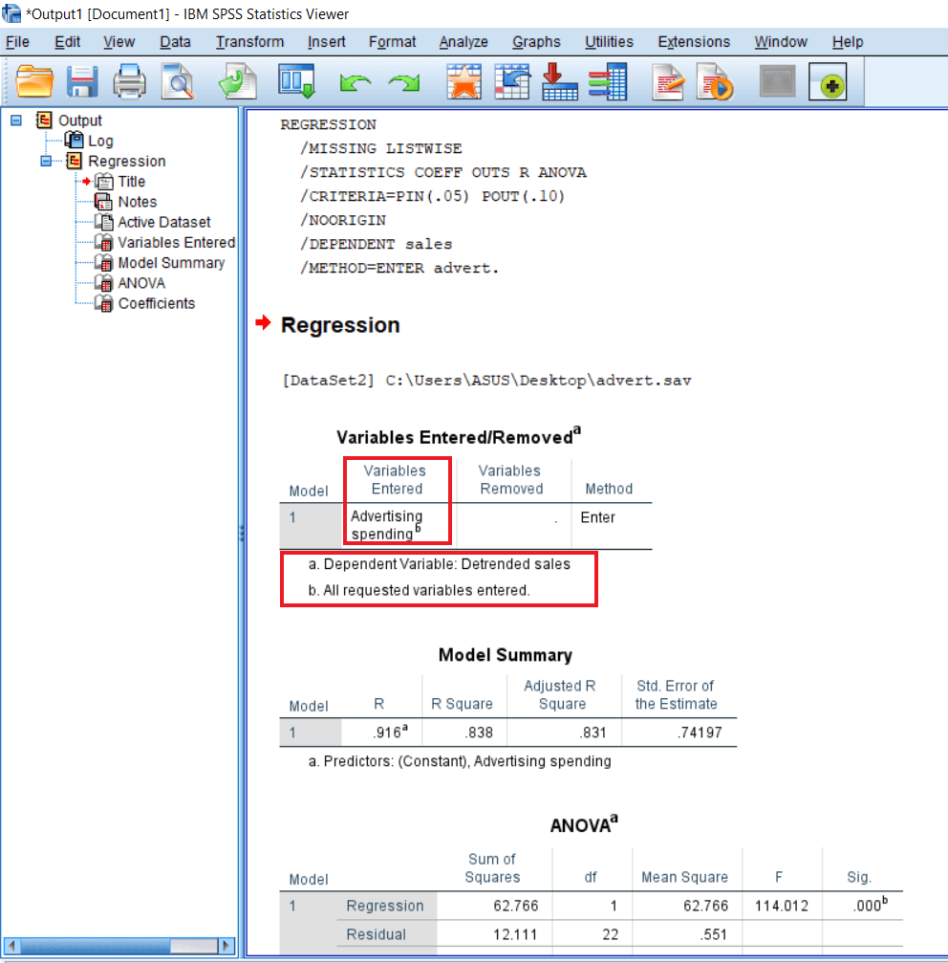
Task: Open the Transform menu
Action: click(249, 42)
